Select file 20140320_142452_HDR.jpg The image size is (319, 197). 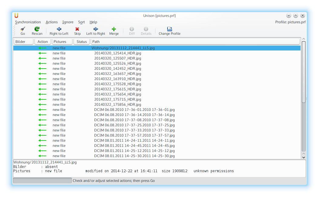click(x=118, y=69)
